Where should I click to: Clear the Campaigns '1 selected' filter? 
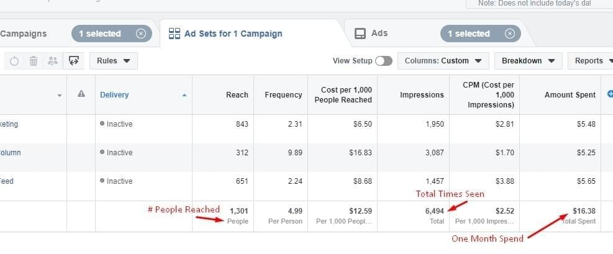[x=141, y=34]
